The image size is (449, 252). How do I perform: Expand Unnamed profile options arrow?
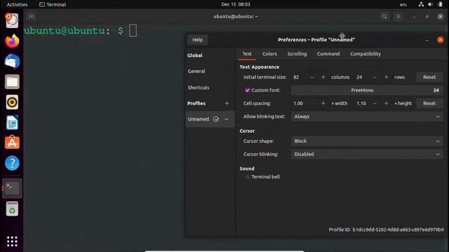tap(227, 119)
